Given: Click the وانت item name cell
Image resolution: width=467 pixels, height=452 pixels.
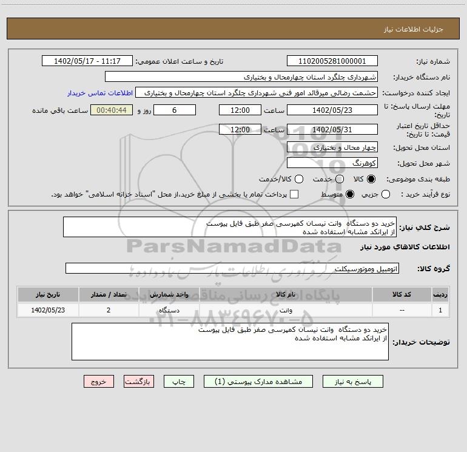Looking at the screenshot, I should pyautogui.click(x=286, y=310).
